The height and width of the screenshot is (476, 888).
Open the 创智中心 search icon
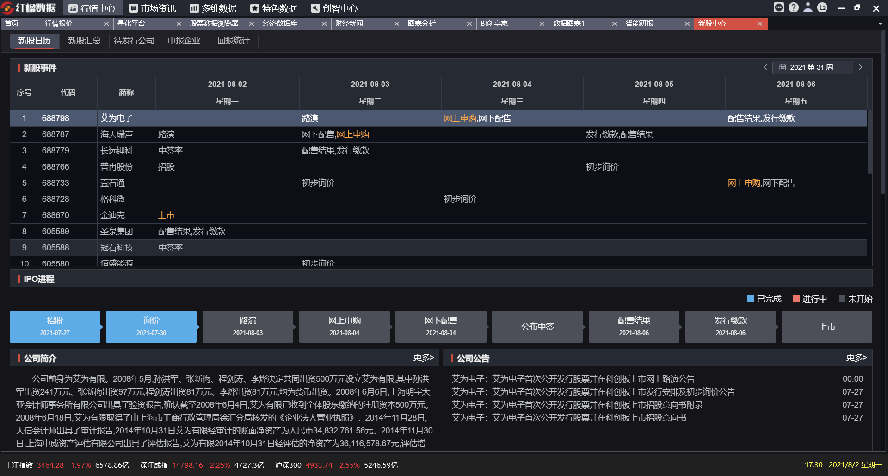314,8
